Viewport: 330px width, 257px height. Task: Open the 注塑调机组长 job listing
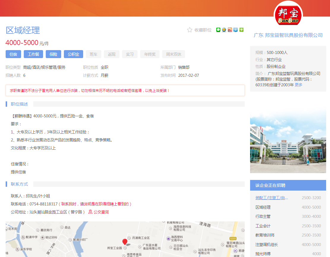267,245
